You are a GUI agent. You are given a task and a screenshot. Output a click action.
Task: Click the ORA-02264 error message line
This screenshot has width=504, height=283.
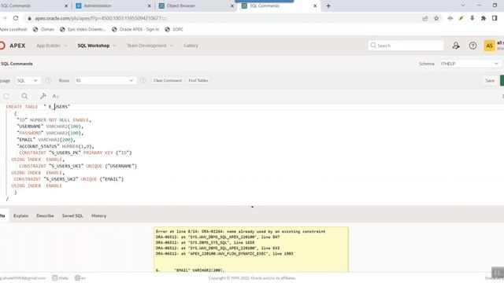[240, 231]
